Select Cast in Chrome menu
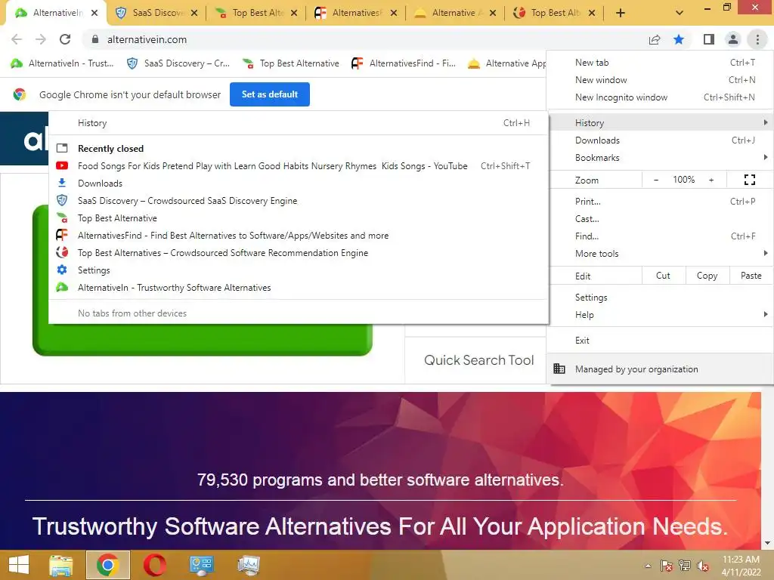This screenshot has width=774, height=580. tap(661, 218)
